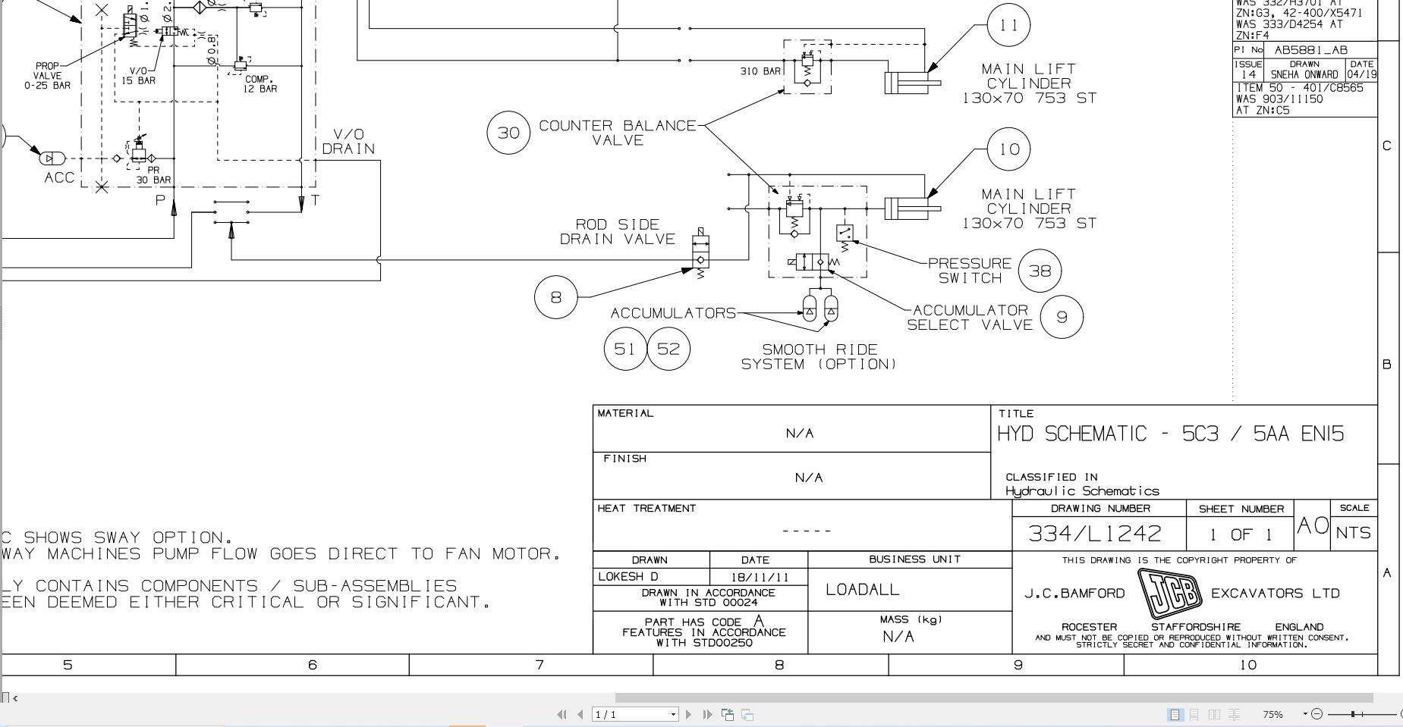Screen dimensions: 1403x727
Task: Click the ACC accumulator label
Action: [x=59, y=178]
